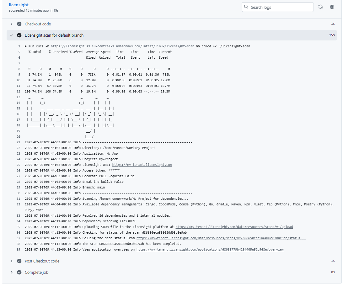The height and width of the screenshot is (286, 343).
Task: Open the log settings gear menu
Action: click(x=332, y=7)
